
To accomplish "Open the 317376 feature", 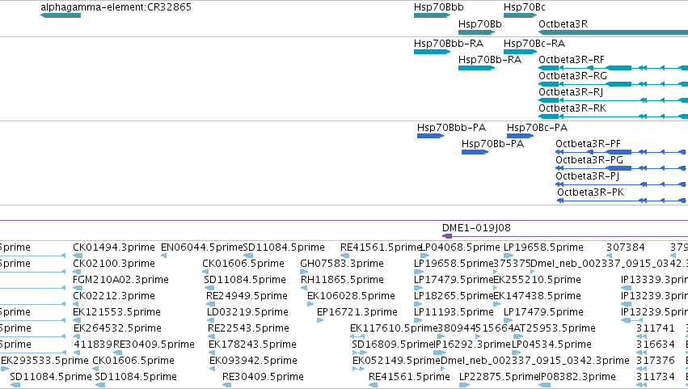I will (x=641, y=370).
